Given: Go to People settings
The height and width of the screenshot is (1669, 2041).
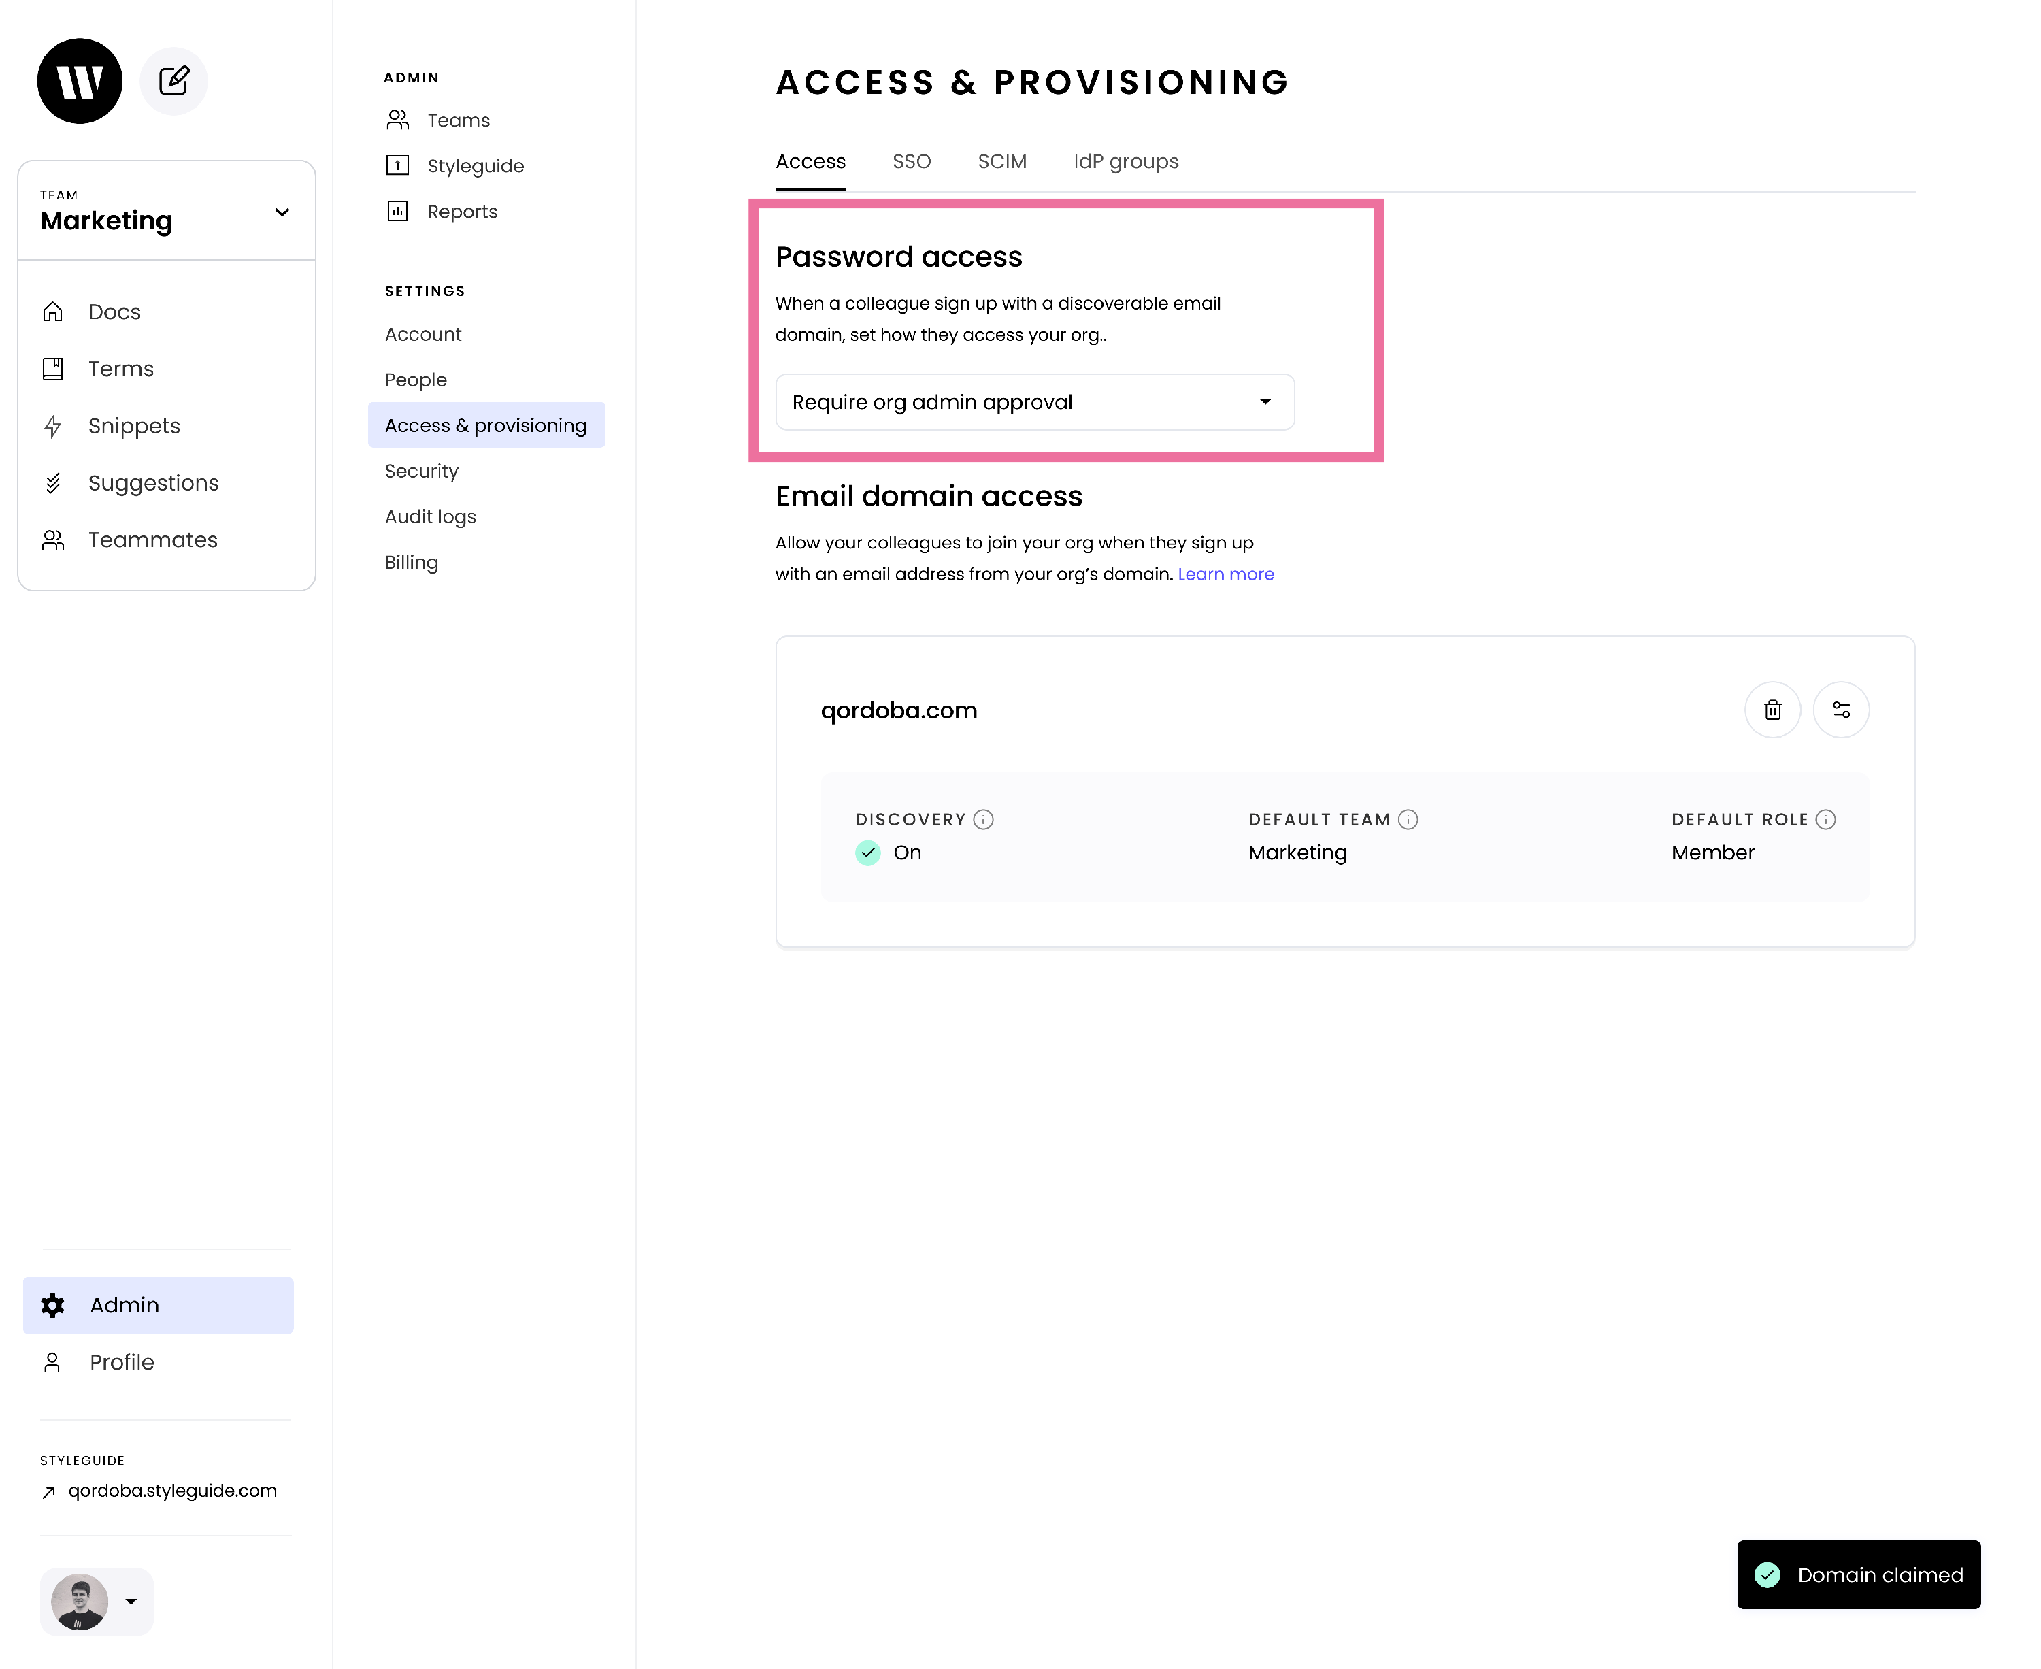Looking at the screenshot, I should 415,380.
